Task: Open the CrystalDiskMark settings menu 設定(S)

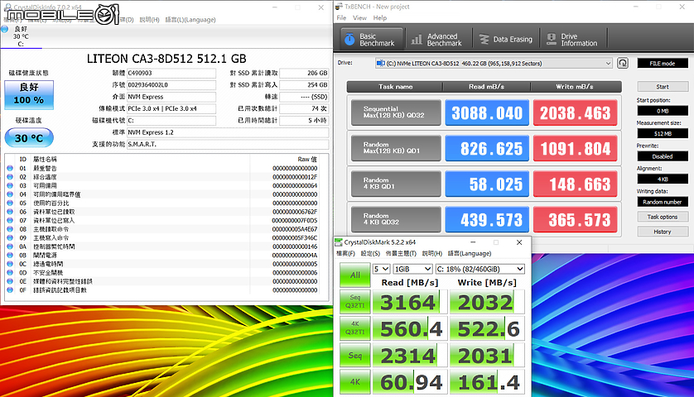Action: click(370, 253)
